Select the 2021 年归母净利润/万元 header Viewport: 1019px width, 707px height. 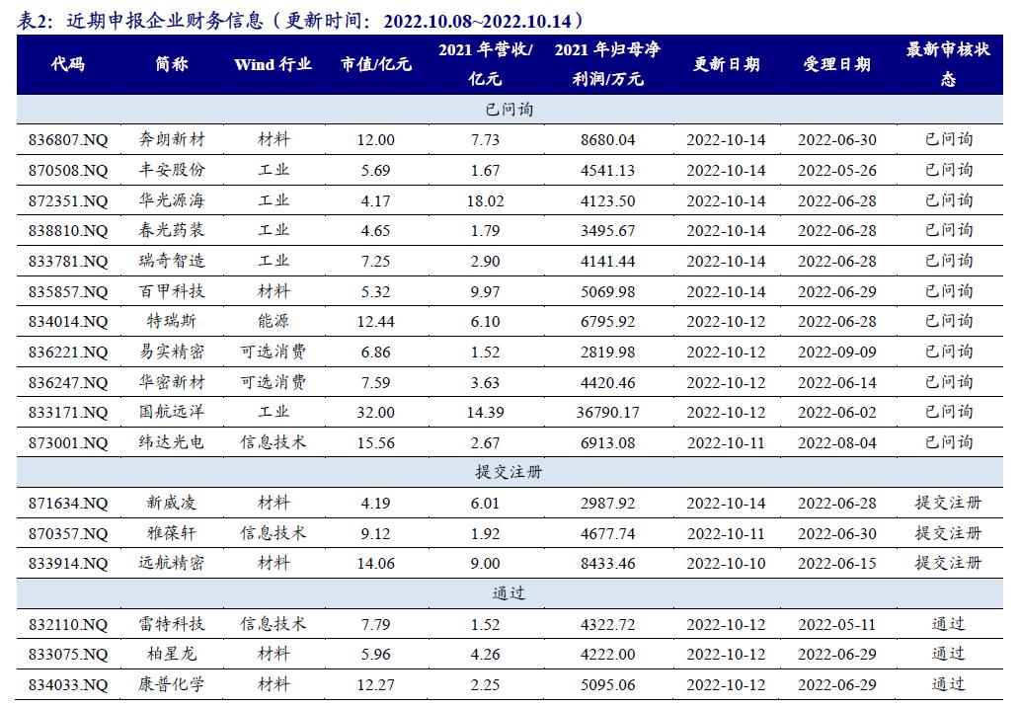(607, 64)
